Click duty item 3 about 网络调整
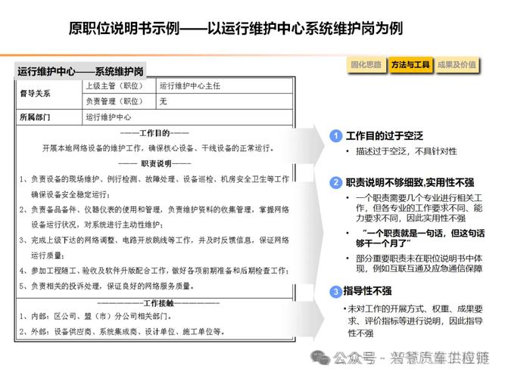This screenshot has height=378, width=505. pyautogui.click(x=154, y=248)
